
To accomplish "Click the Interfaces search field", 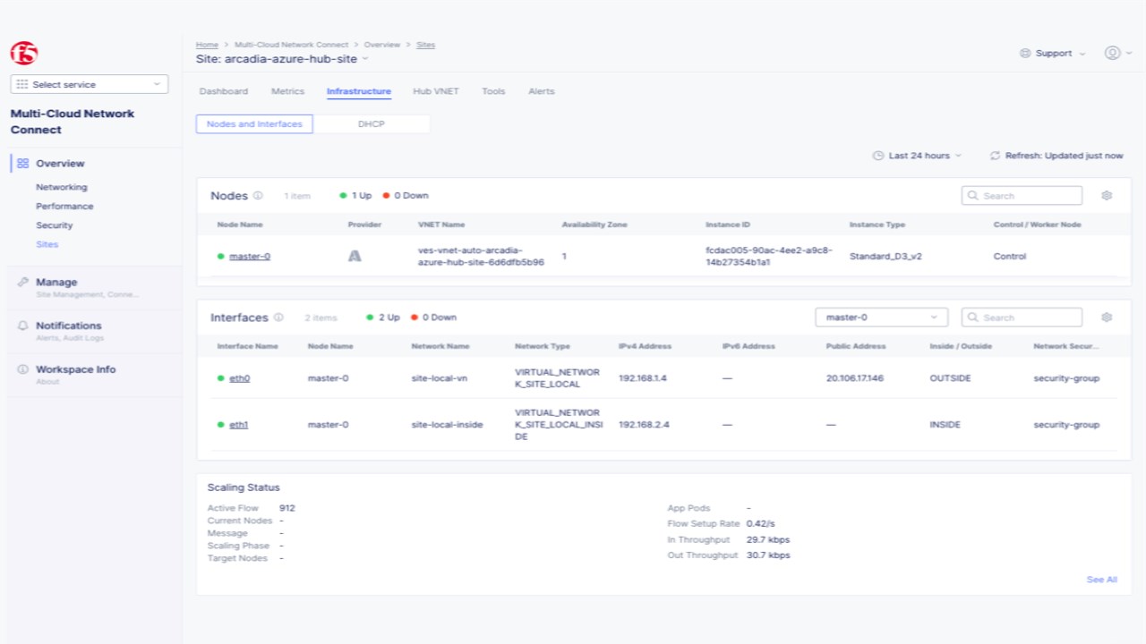I will (1022, 318).
